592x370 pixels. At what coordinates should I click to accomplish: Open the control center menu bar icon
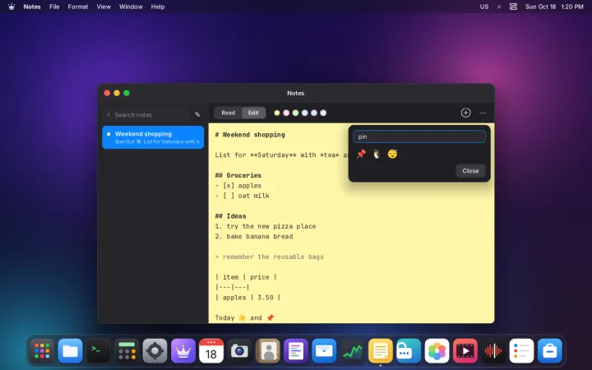[x=513, y=7]
